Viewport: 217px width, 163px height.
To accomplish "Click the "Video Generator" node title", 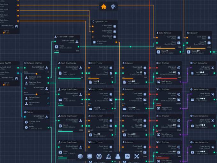I will pos(201,142).
